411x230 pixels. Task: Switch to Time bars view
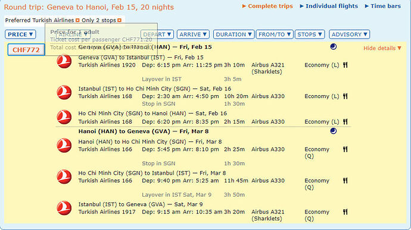tap(382, 6)
